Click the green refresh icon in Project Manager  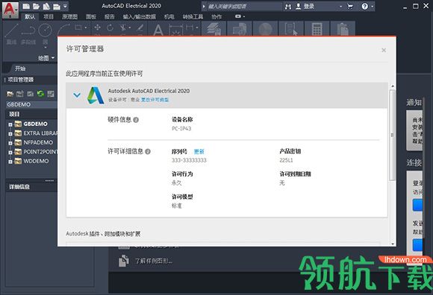tap(40, 94)
